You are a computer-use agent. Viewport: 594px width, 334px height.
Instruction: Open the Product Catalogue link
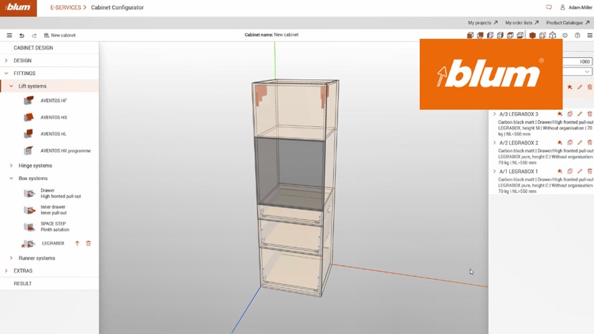(x=568, y=23)
